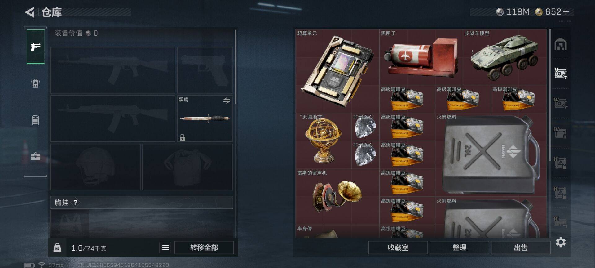Go back using the arrow beside 仓库
This screenshot has width=595, height=268.
coord(30,12)
